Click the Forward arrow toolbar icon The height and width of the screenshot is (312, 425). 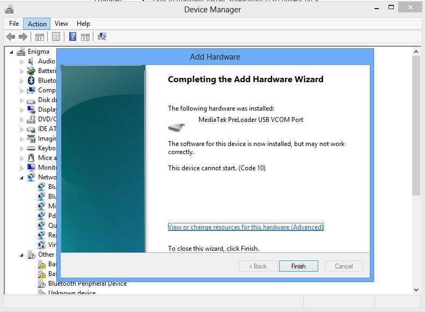click(x=23, y=37)
